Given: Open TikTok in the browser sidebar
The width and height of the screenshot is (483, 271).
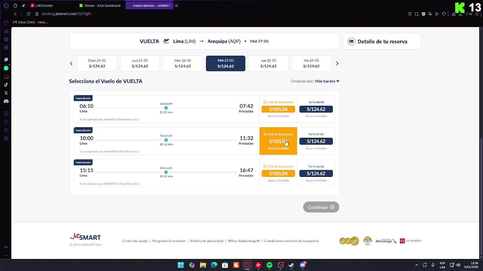Looking at the screenshot, I should pos(6,85).
